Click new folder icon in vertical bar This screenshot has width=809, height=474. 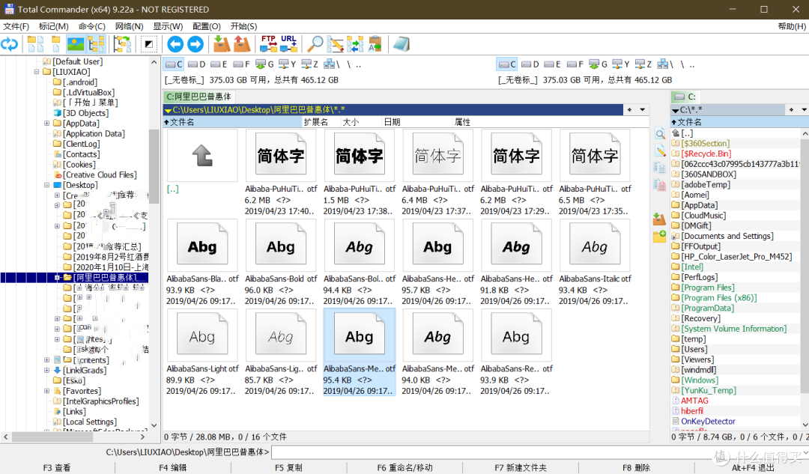pos(659,237)
